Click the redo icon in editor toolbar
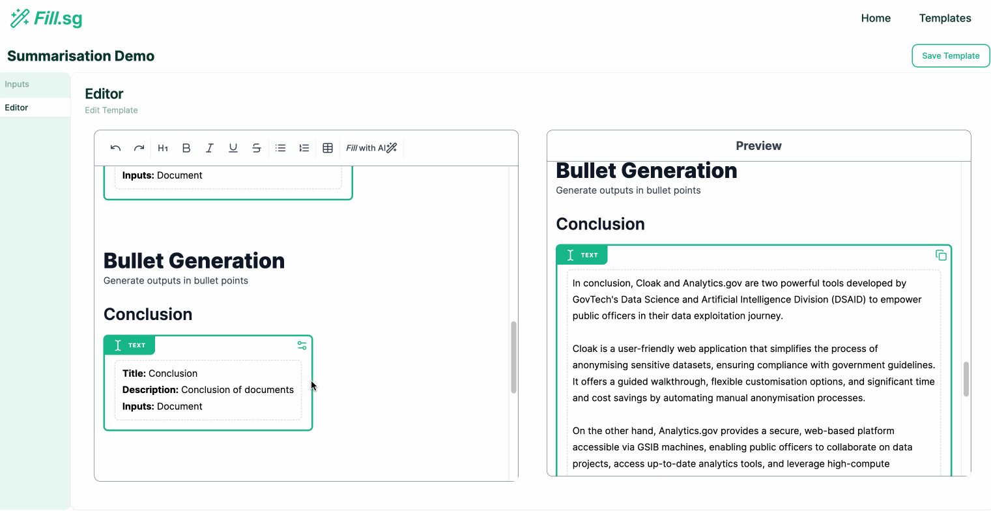 click(139, 148)
